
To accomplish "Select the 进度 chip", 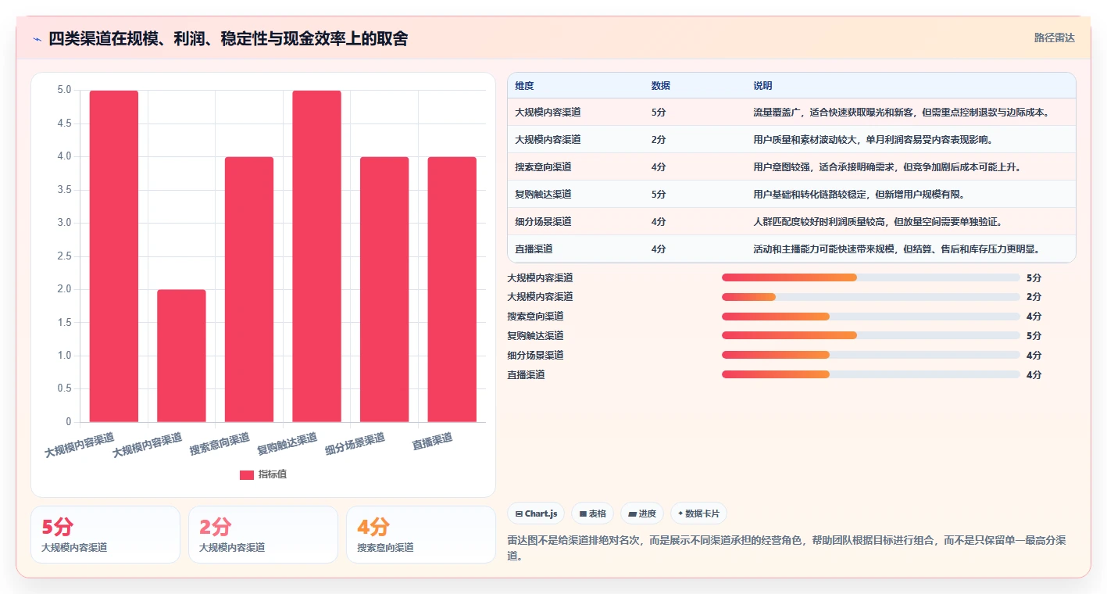I will tap(642, 513).
